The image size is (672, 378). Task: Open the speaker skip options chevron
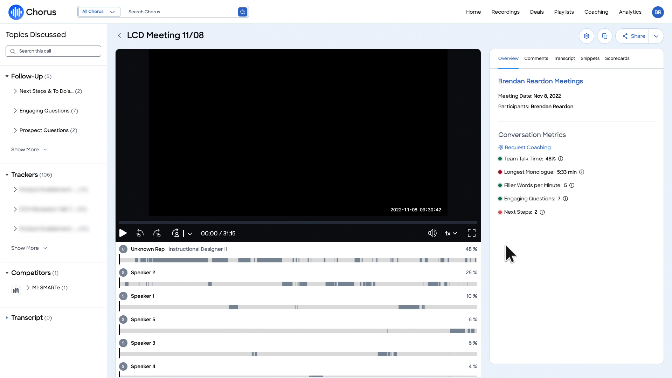pyautogui.click(x=189, y=234)
